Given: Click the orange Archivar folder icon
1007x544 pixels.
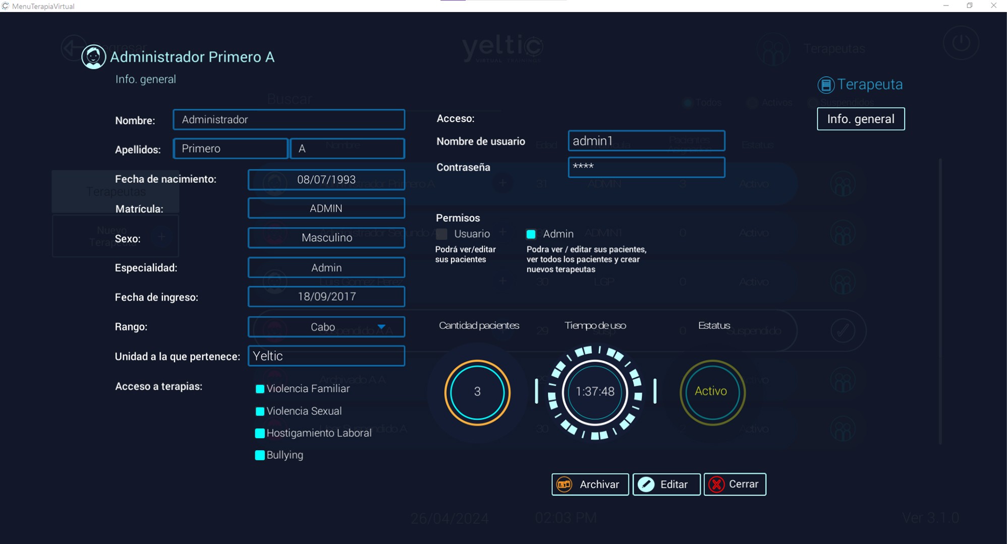Looking at the screenshot, I should pos(564,485).
